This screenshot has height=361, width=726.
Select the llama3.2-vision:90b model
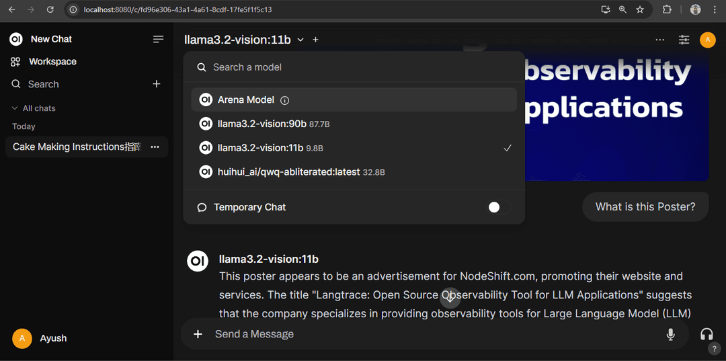point(354,124)
